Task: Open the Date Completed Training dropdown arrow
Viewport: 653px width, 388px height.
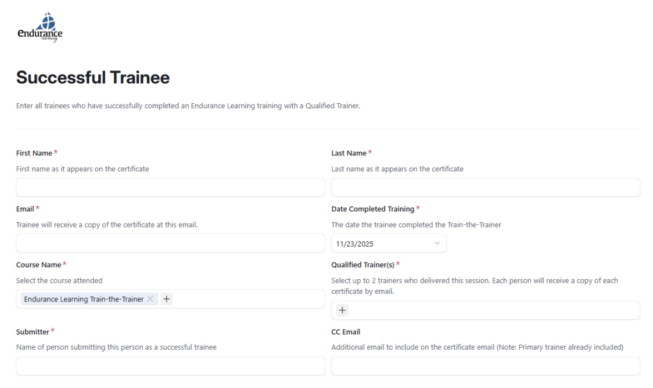Action: [437, 243]
